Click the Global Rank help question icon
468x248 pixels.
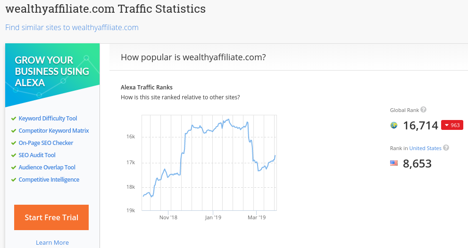point(423,110)
